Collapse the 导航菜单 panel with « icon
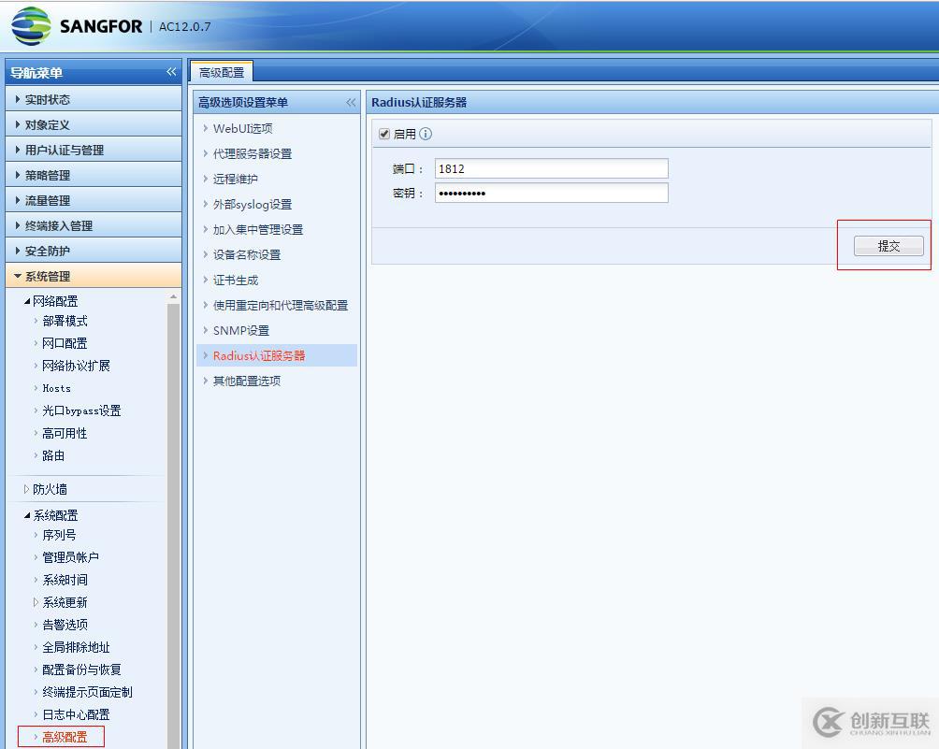This screenshot has height=749, width=939. 171,72
